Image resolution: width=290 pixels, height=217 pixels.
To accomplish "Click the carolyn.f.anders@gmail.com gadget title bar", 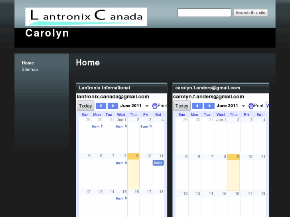I will 221,88.
